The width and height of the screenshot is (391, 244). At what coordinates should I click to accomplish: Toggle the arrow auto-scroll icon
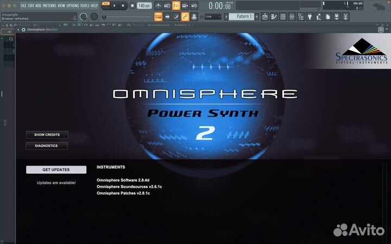167,17
